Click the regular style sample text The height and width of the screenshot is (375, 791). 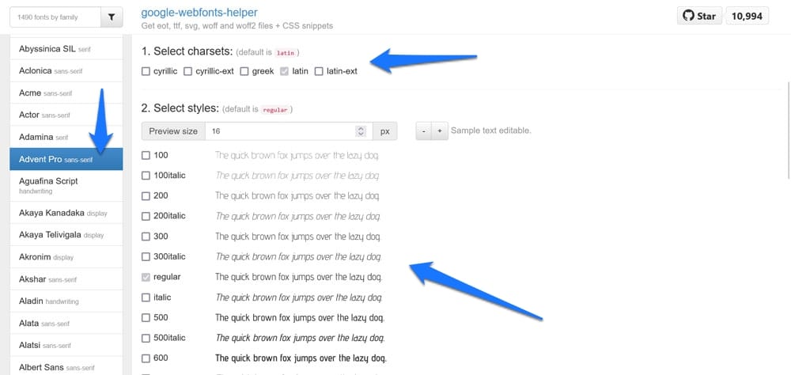tap(299, 277)
